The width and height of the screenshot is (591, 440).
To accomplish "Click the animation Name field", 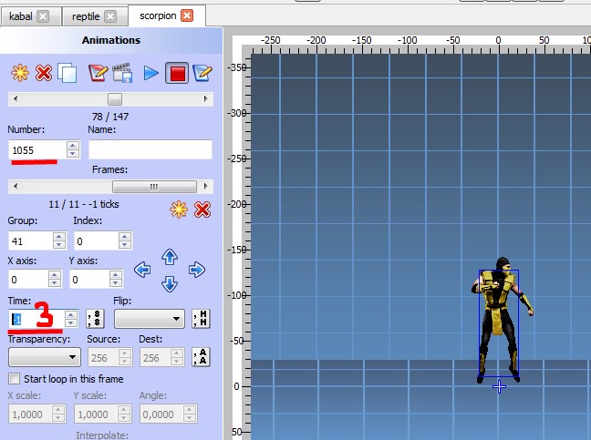I will 150,149.
